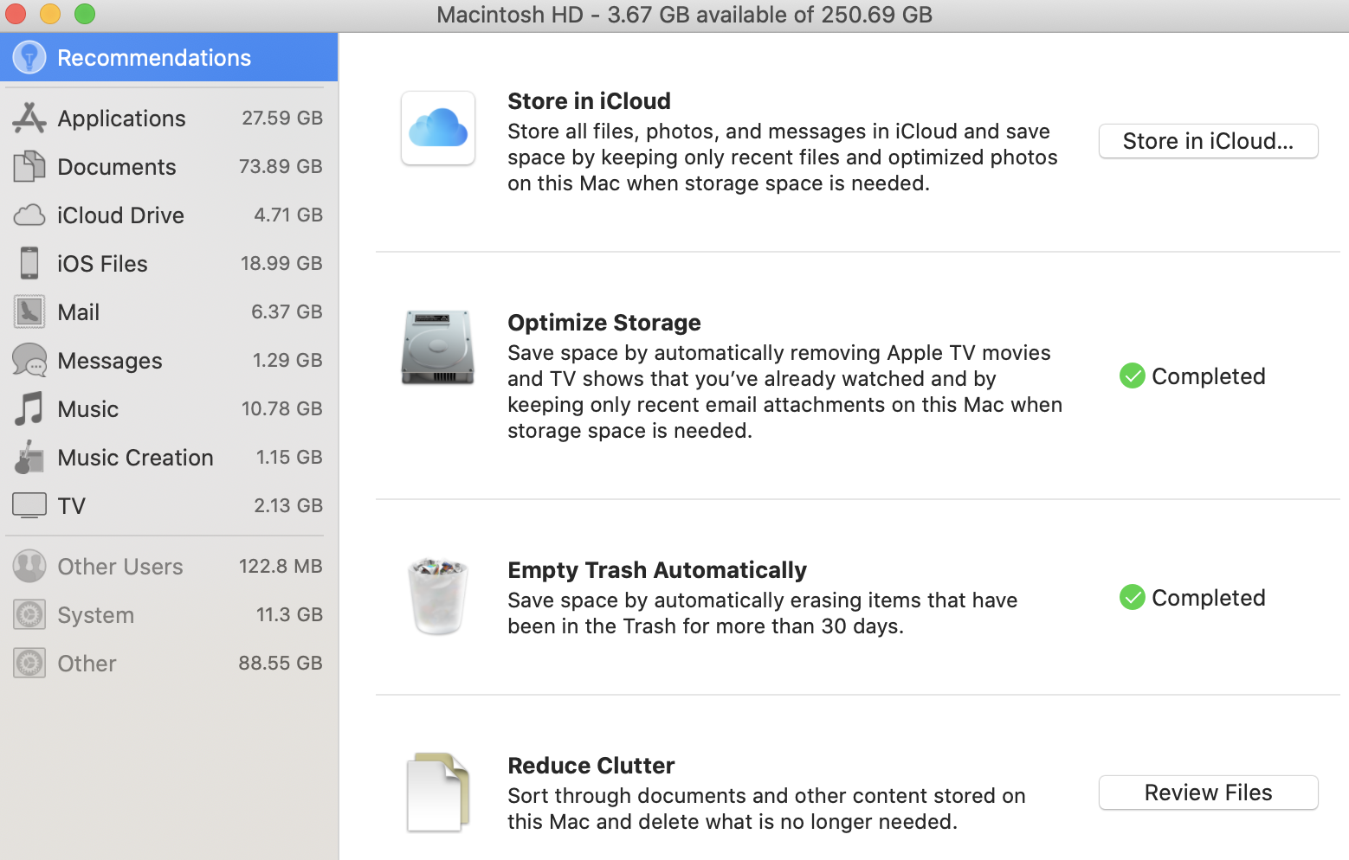Click the 18.99 GB iOS Files size
Screen dimensions: 1349x860
click(x=281, y=263)
